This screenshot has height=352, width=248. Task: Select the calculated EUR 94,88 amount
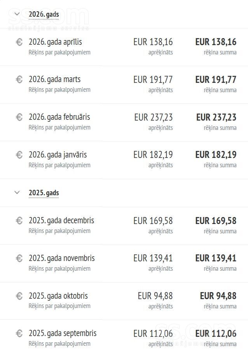[155, 296]
